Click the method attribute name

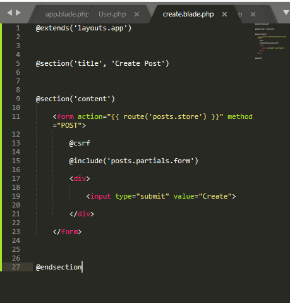pyautogui.click(x=240, y=116)
